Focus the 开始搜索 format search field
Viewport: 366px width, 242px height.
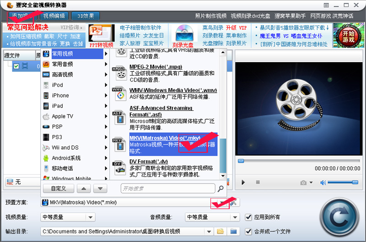(168, 188)
